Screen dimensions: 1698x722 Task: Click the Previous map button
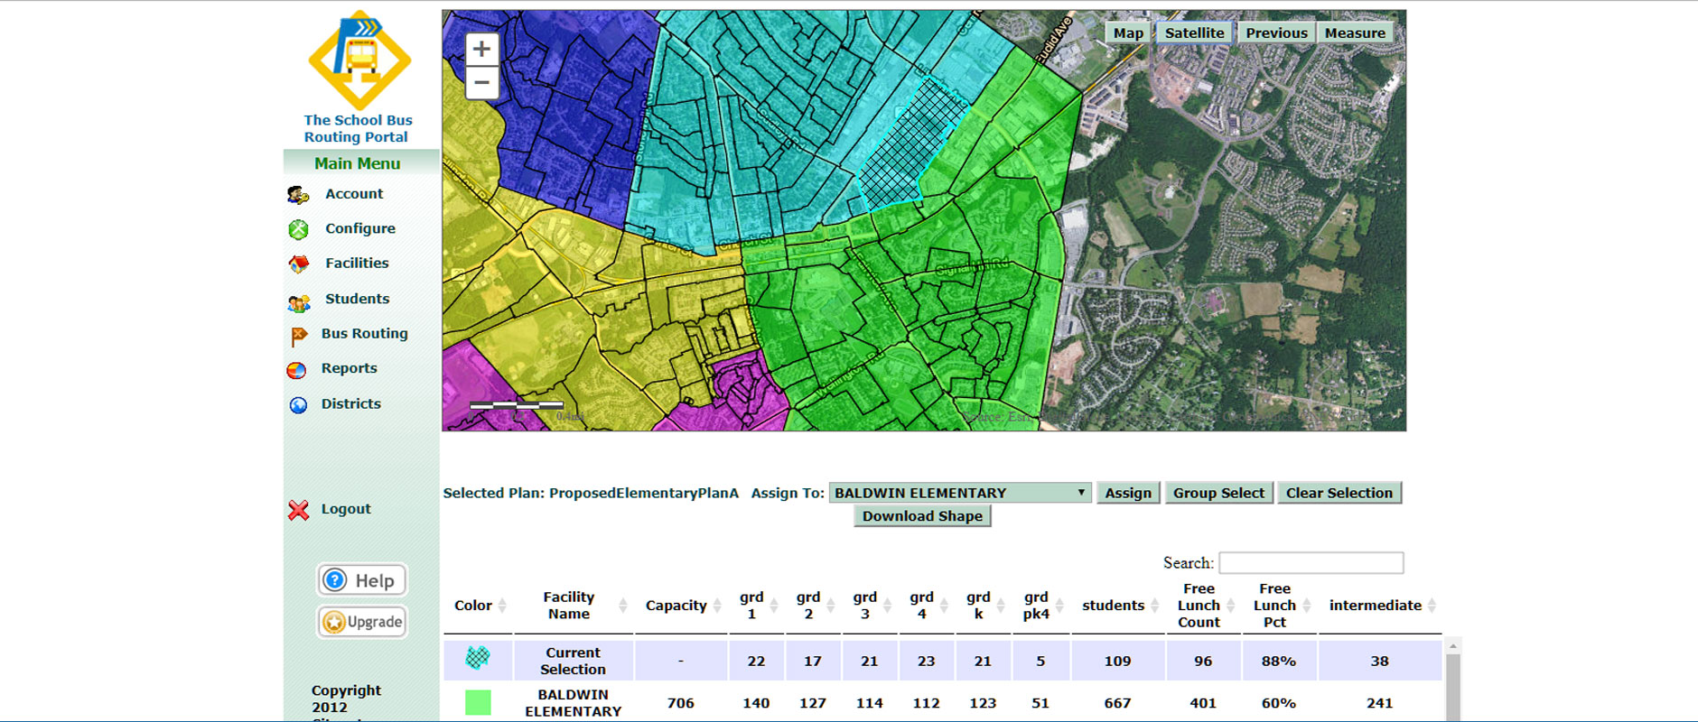tap(1276, 32)
